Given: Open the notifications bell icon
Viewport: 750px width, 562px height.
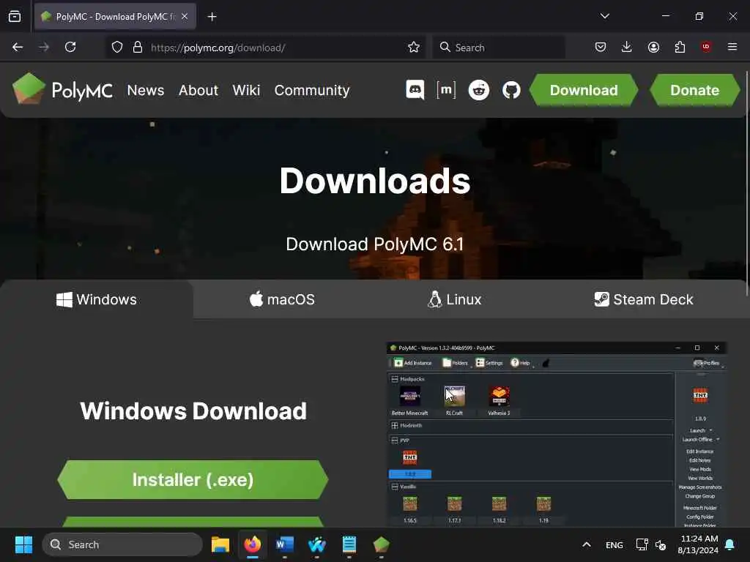Looking at the screenshot, I should 730,544.
